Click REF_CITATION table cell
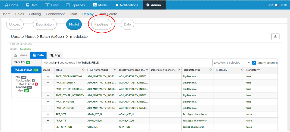Screen dimensions: 290x132 [x=70, y=127]
